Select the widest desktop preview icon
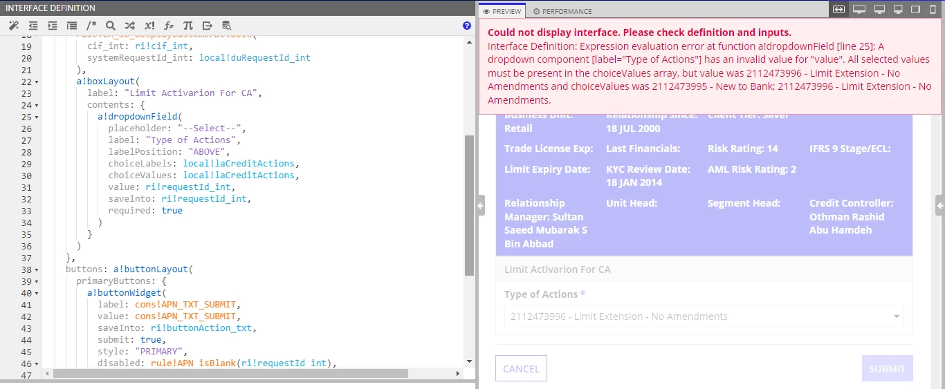945x389 pixels. [859, 9]
